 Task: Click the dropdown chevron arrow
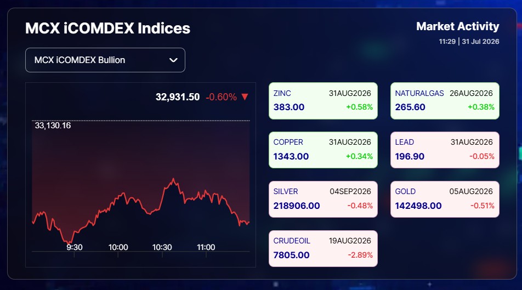pos(173,60)
